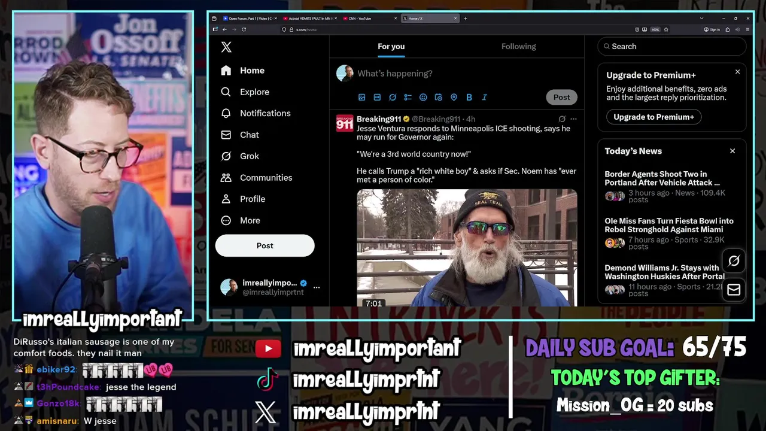Open Communities in the sidebar

[x=257, y=178]
